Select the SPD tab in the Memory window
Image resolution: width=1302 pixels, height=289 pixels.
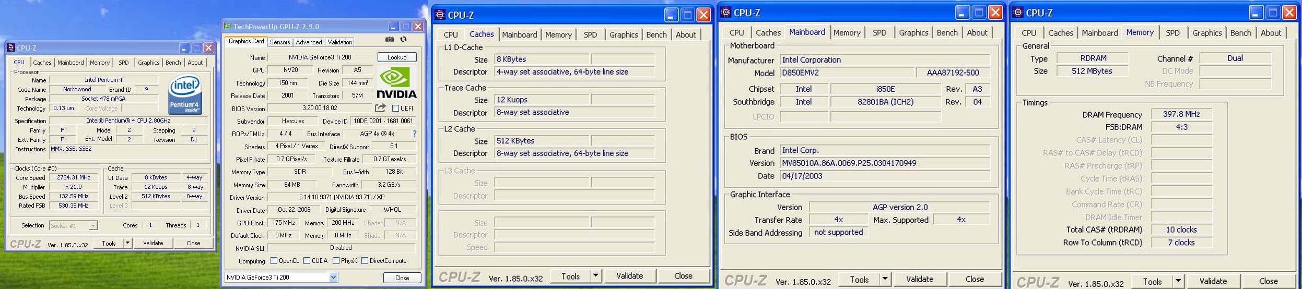[x=1172, y=33]
